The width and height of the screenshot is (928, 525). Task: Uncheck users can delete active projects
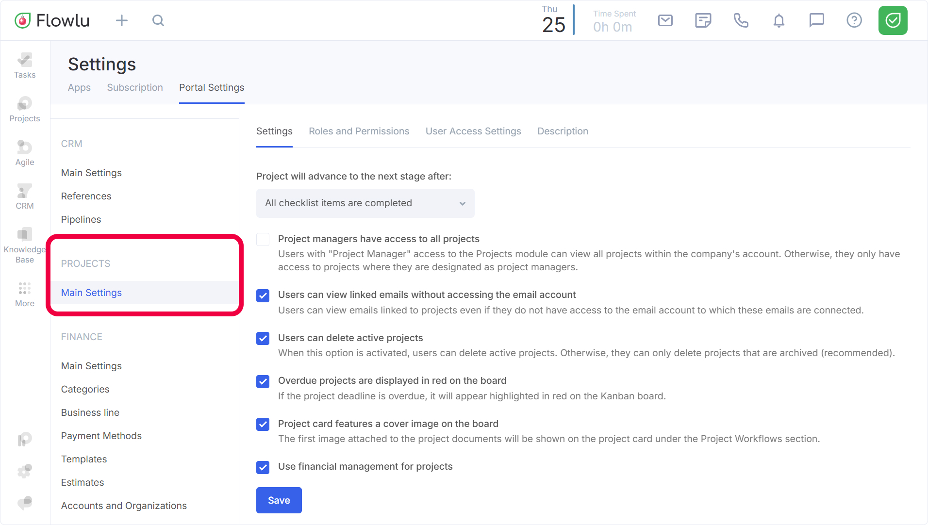point(263,338)
